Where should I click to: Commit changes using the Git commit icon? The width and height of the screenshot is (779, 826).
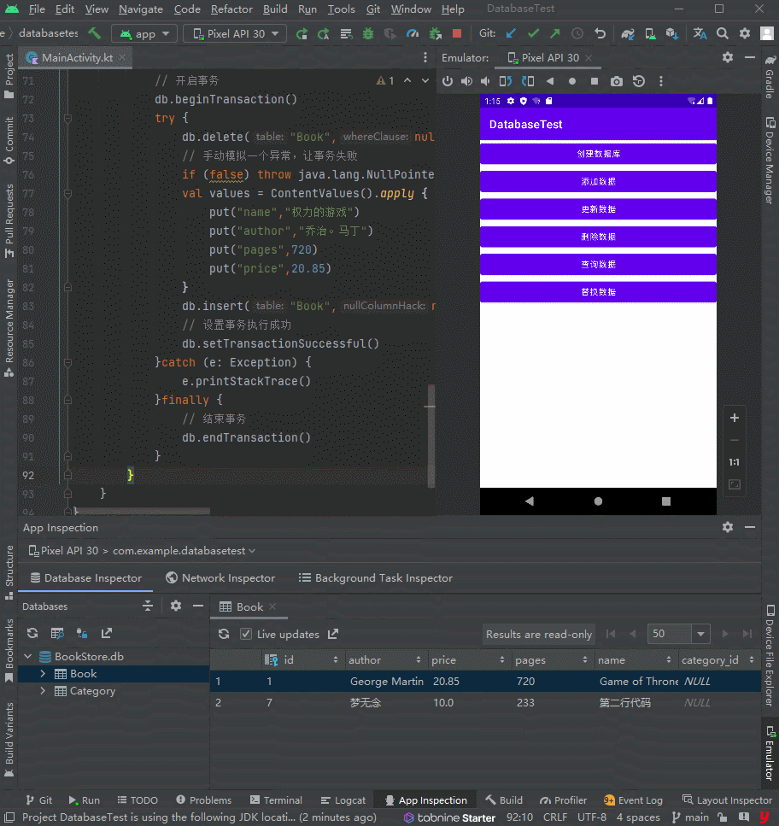coord(532,32)
